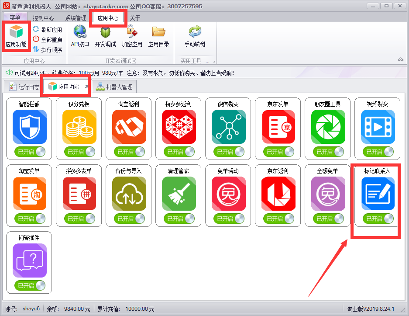Switch to the 控制中心 ribbon tab
The height and width of the screenshot is (316, 409).
(43, 18)
